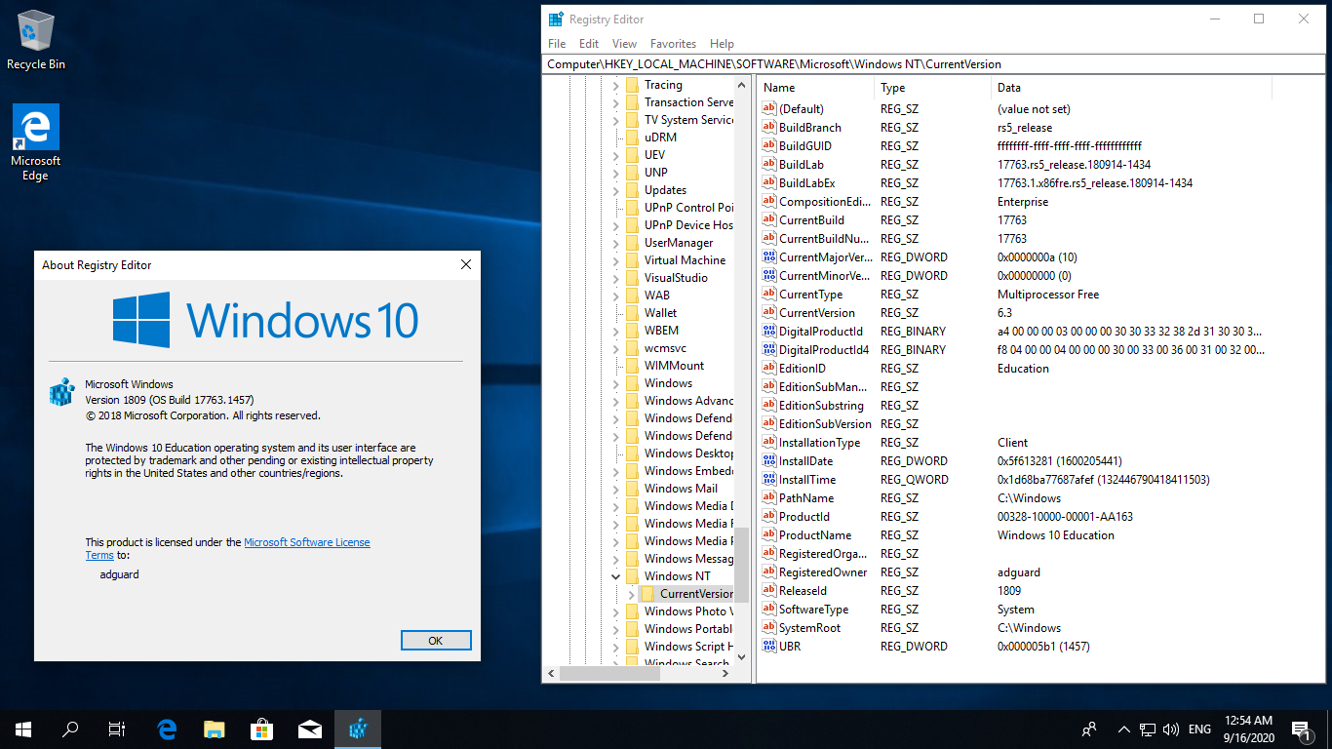The width and height of the screenshot is (1332, 749).
Task: Click the registry cube icon in About dialog
Action: [62, 392]
